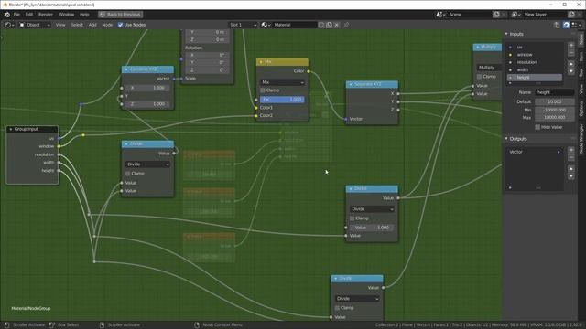Enable Clamp on the middle-right Divide node
The width and height of the screenshot is (586, 329).
(x=352, y=218)
